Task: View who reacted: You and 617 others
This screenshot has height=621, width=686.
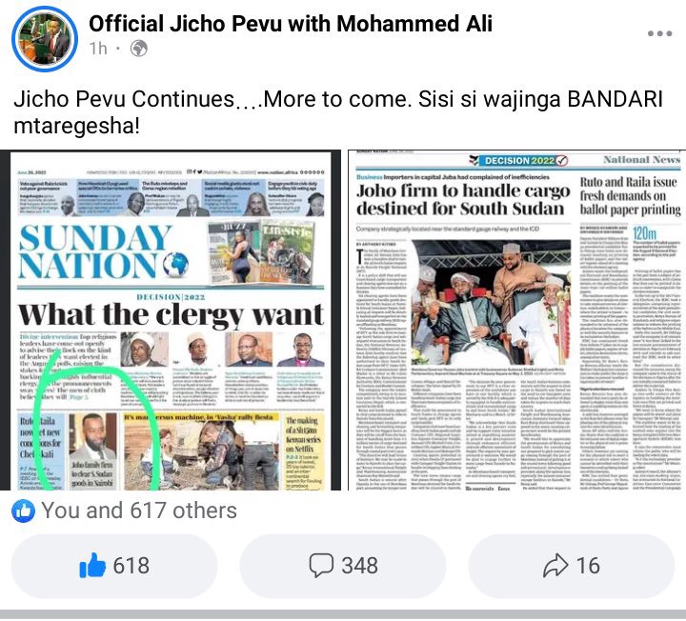Action: (x=139, y=511)
